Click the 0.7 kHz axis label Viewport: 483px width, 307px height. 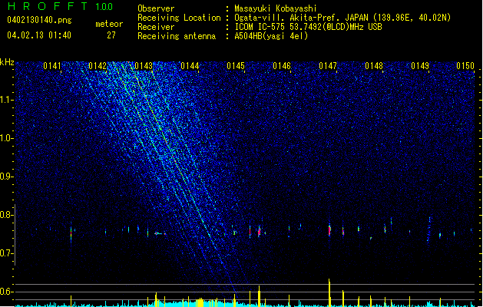(x=6, y=253)
